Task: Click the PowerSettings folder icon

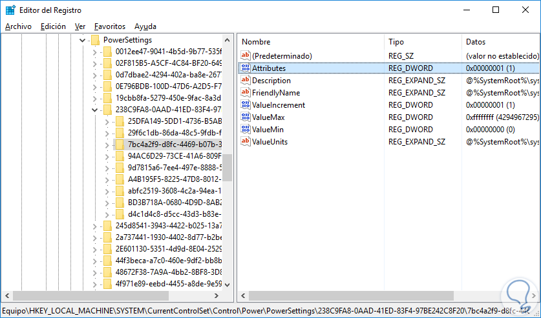Action: 96,40
